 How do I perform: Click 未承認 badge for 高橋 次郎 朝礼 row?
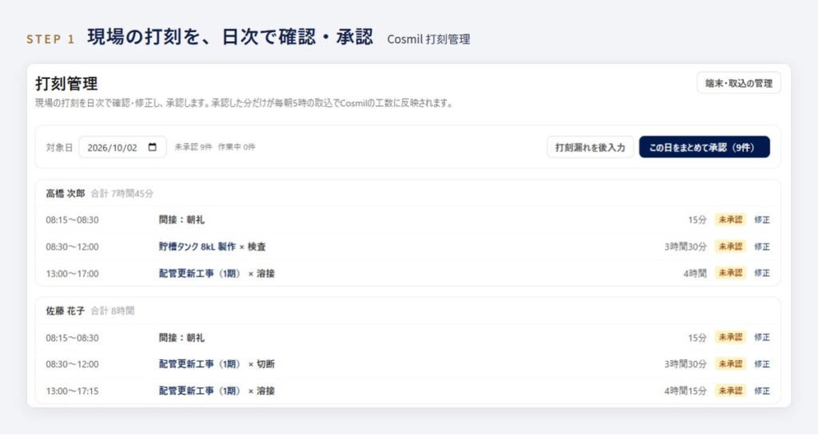[x=730, y=219]
